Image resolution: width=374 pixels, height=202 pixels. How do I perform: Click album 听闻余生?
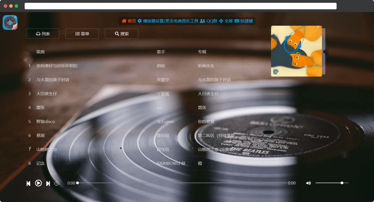coord(206,66)
